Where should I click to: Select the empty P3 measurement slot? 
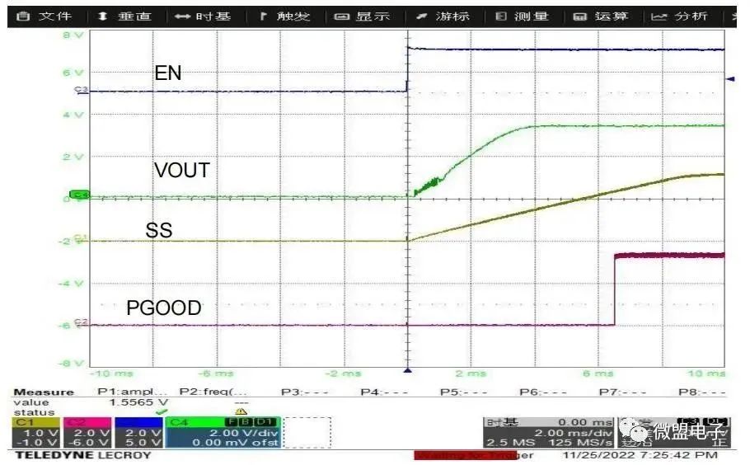point(304,392)
